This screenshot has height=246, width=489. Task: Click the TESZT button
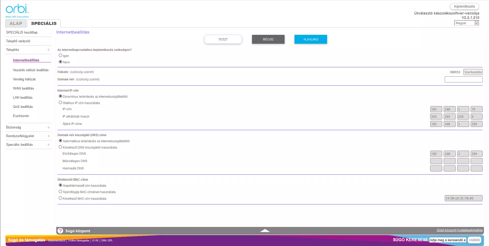point(223,39)
